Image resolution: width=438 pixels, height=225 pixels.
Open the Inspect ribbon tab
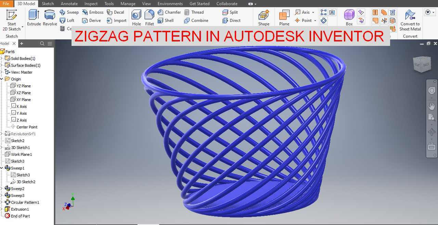(91, 4)
